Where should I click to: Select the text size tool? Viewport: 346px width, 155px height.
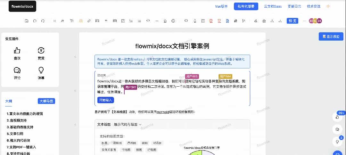point(72,21)
